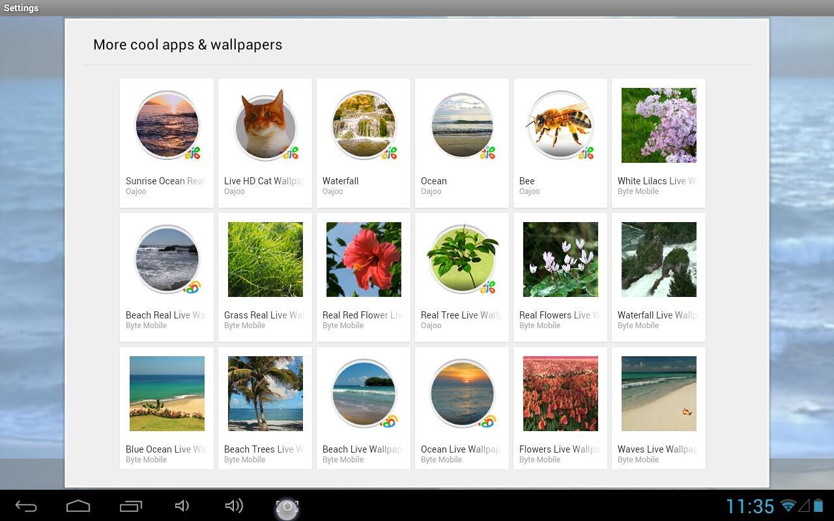834x521 pixels.
Task: Choose the Bee wallpaper icon
Action: (x=560, y=125)
